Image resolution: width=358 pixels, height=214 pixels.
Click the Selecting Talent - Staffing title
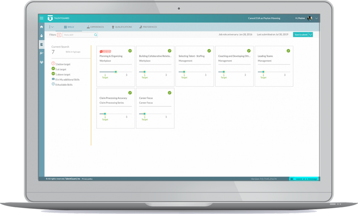click(x=192, y=56)
